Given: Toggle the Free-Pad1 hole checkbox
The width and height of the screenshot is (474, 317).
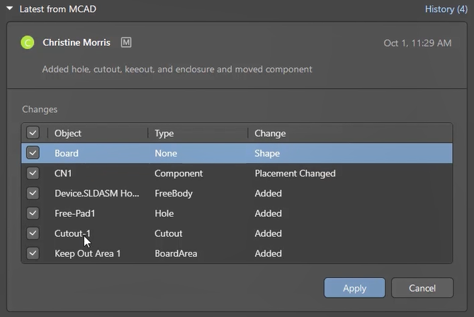Looking at the screenshot, I should pos(33,213).
